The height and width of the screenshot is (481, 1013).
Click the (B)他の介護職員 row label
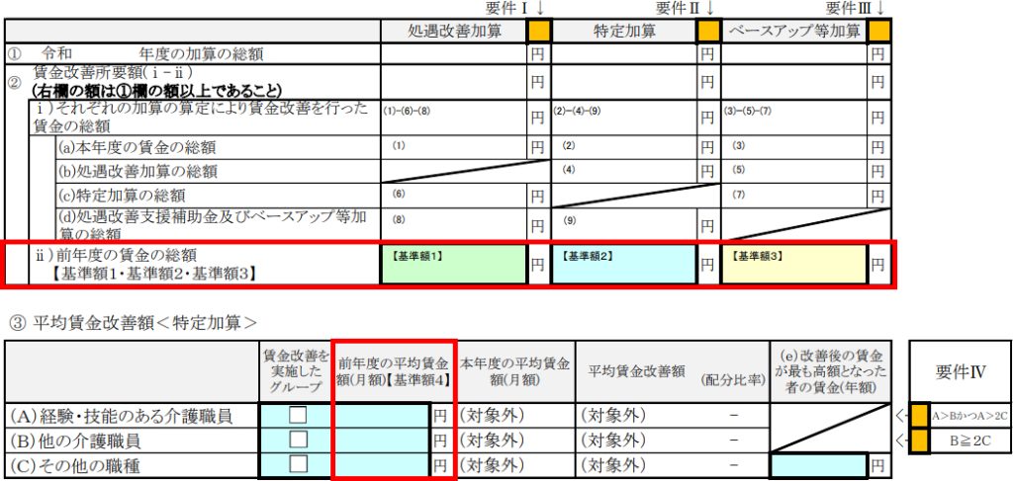(x=75, y=441)
